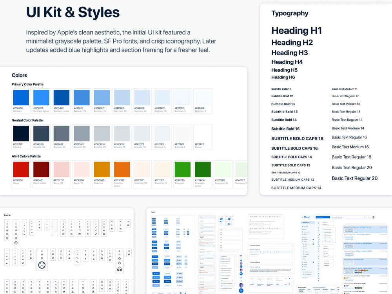392x294 pixels.
Task: Click the Heading H4 sample
Action: coord(287,62)
